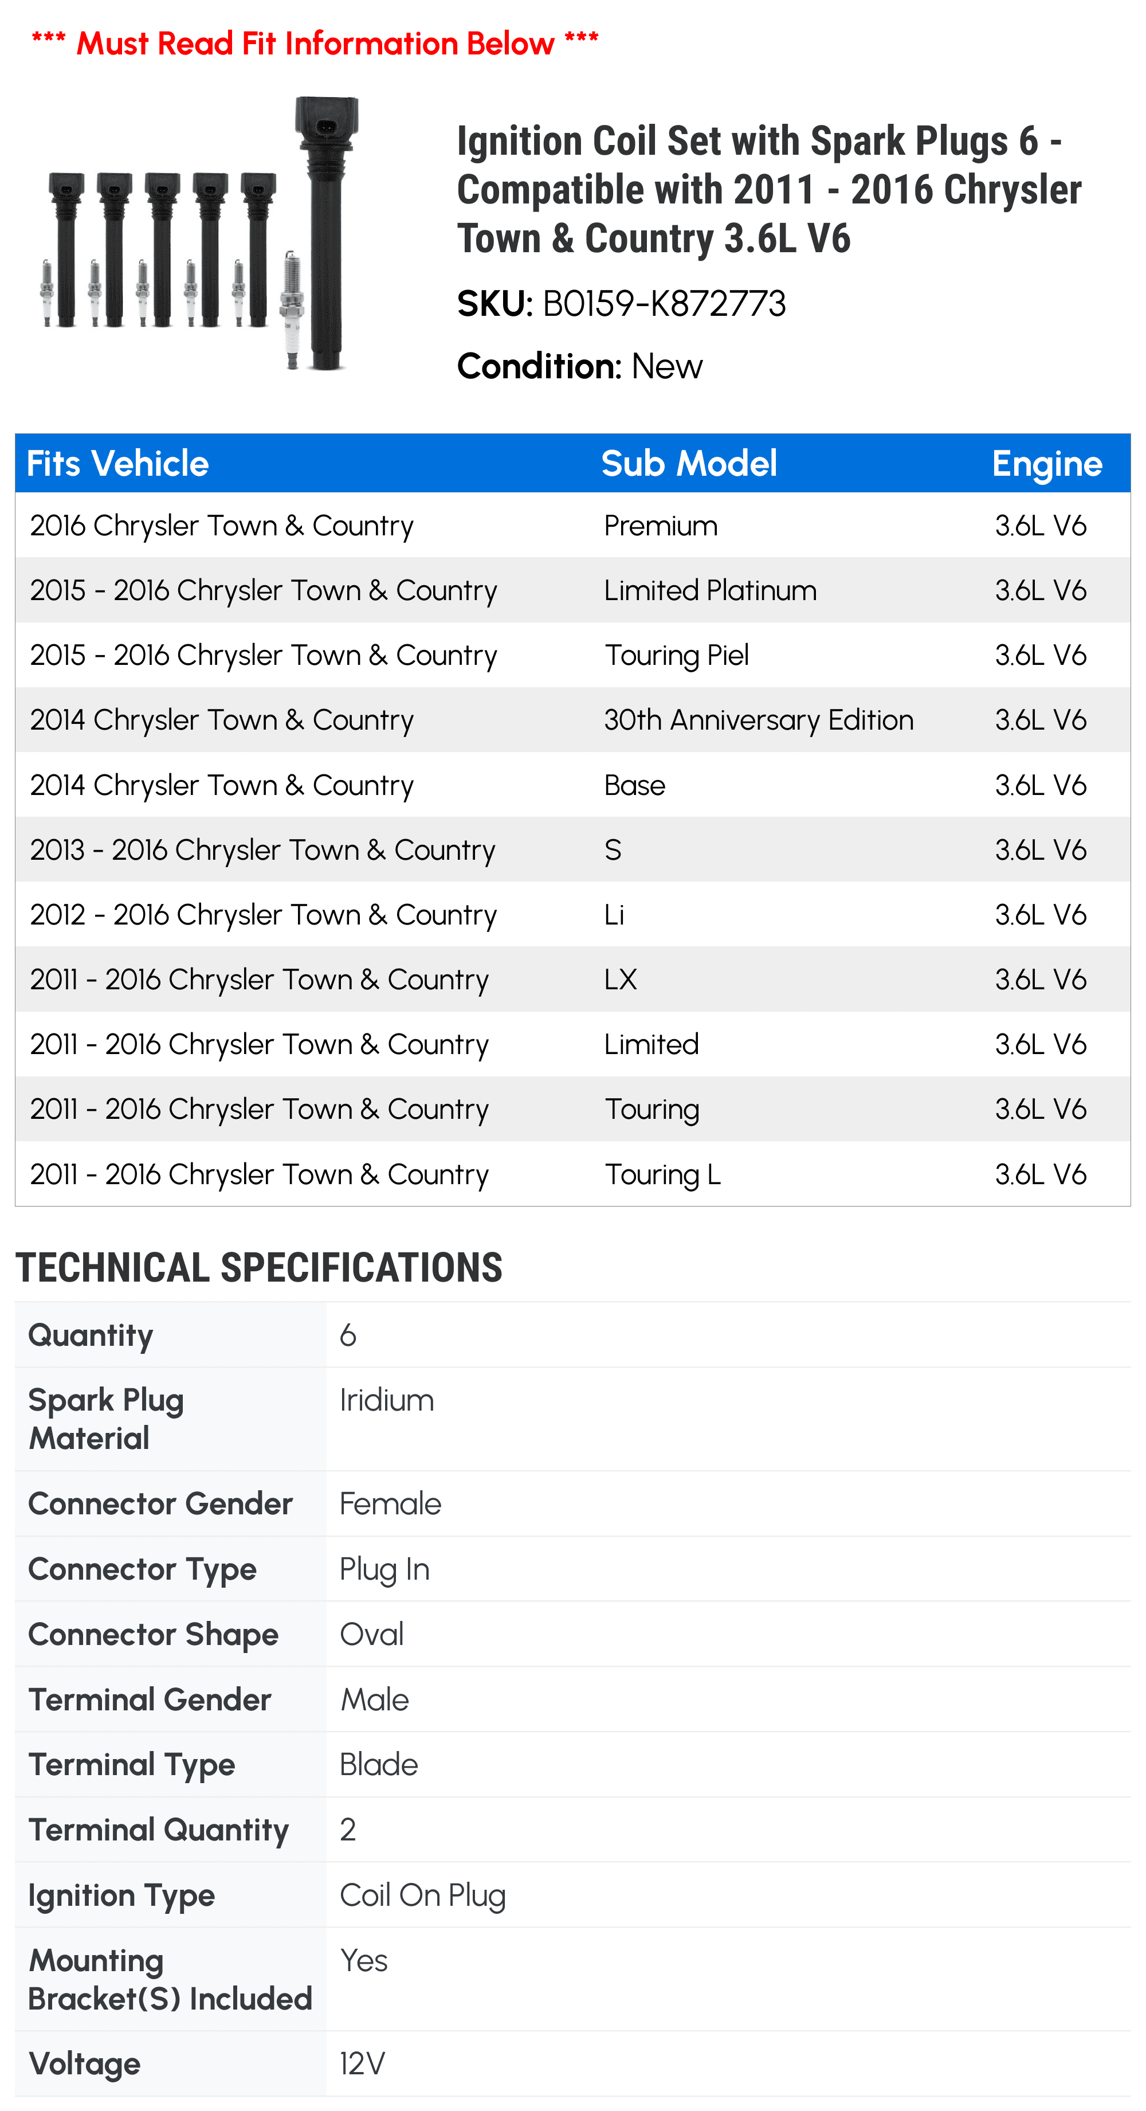Click the Fits Vehicle column header
Screen dimensions: 1146x2111
tap(118, 464)
